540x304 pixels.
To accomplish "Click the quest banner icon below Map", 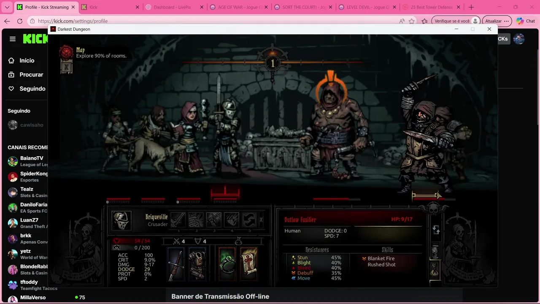I will (x=66, y=67).
